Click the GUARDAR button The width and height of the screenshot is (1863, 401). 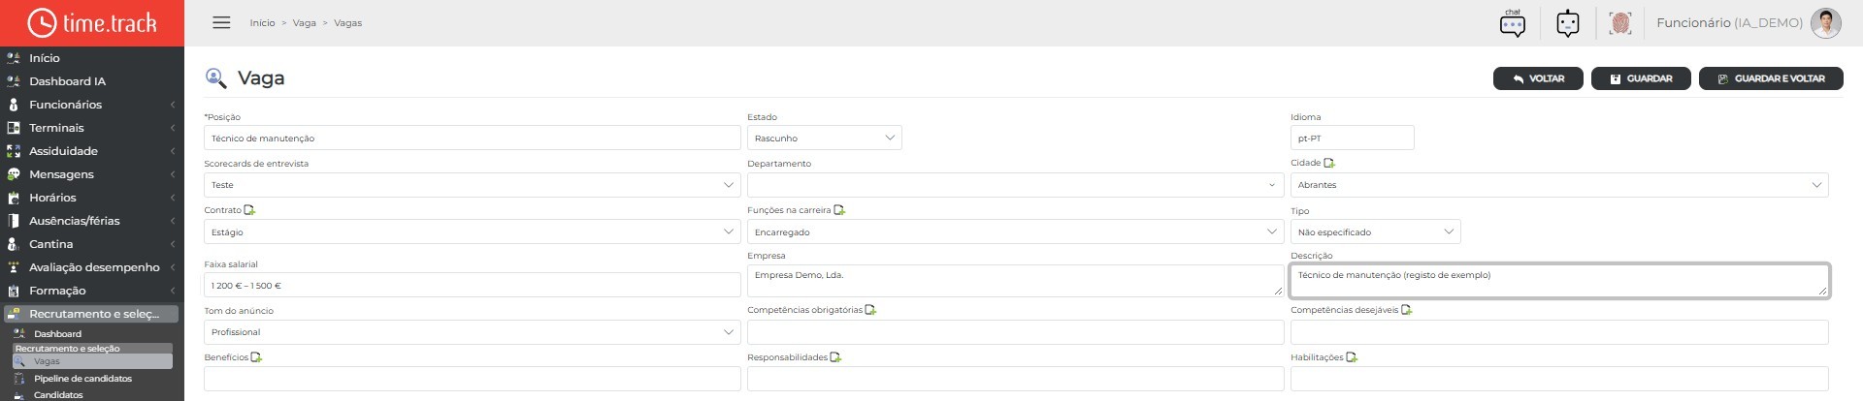click(1641, 78)
